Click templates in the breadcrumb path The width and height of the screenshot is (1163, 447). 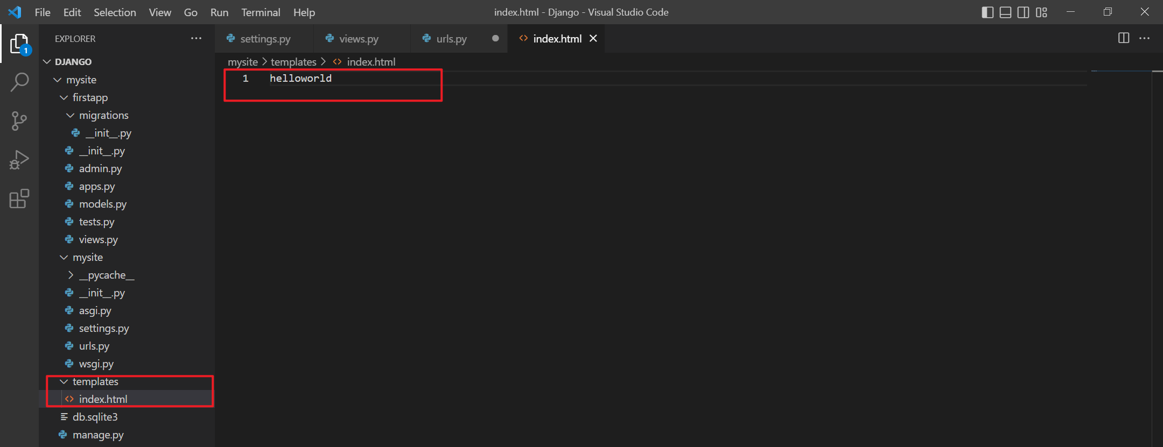pos(293,62)
